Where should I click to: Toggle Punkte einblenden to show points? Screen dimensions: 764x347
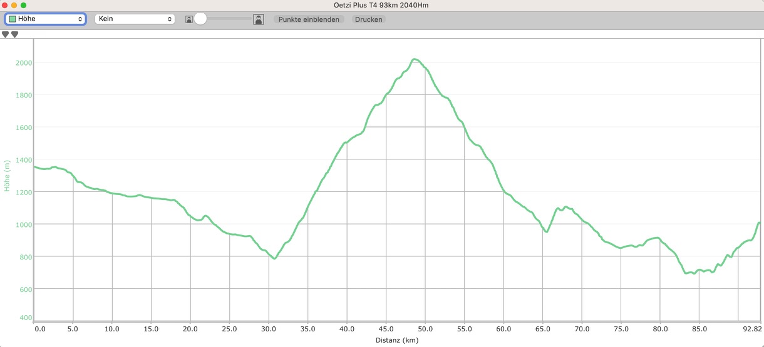309,19
